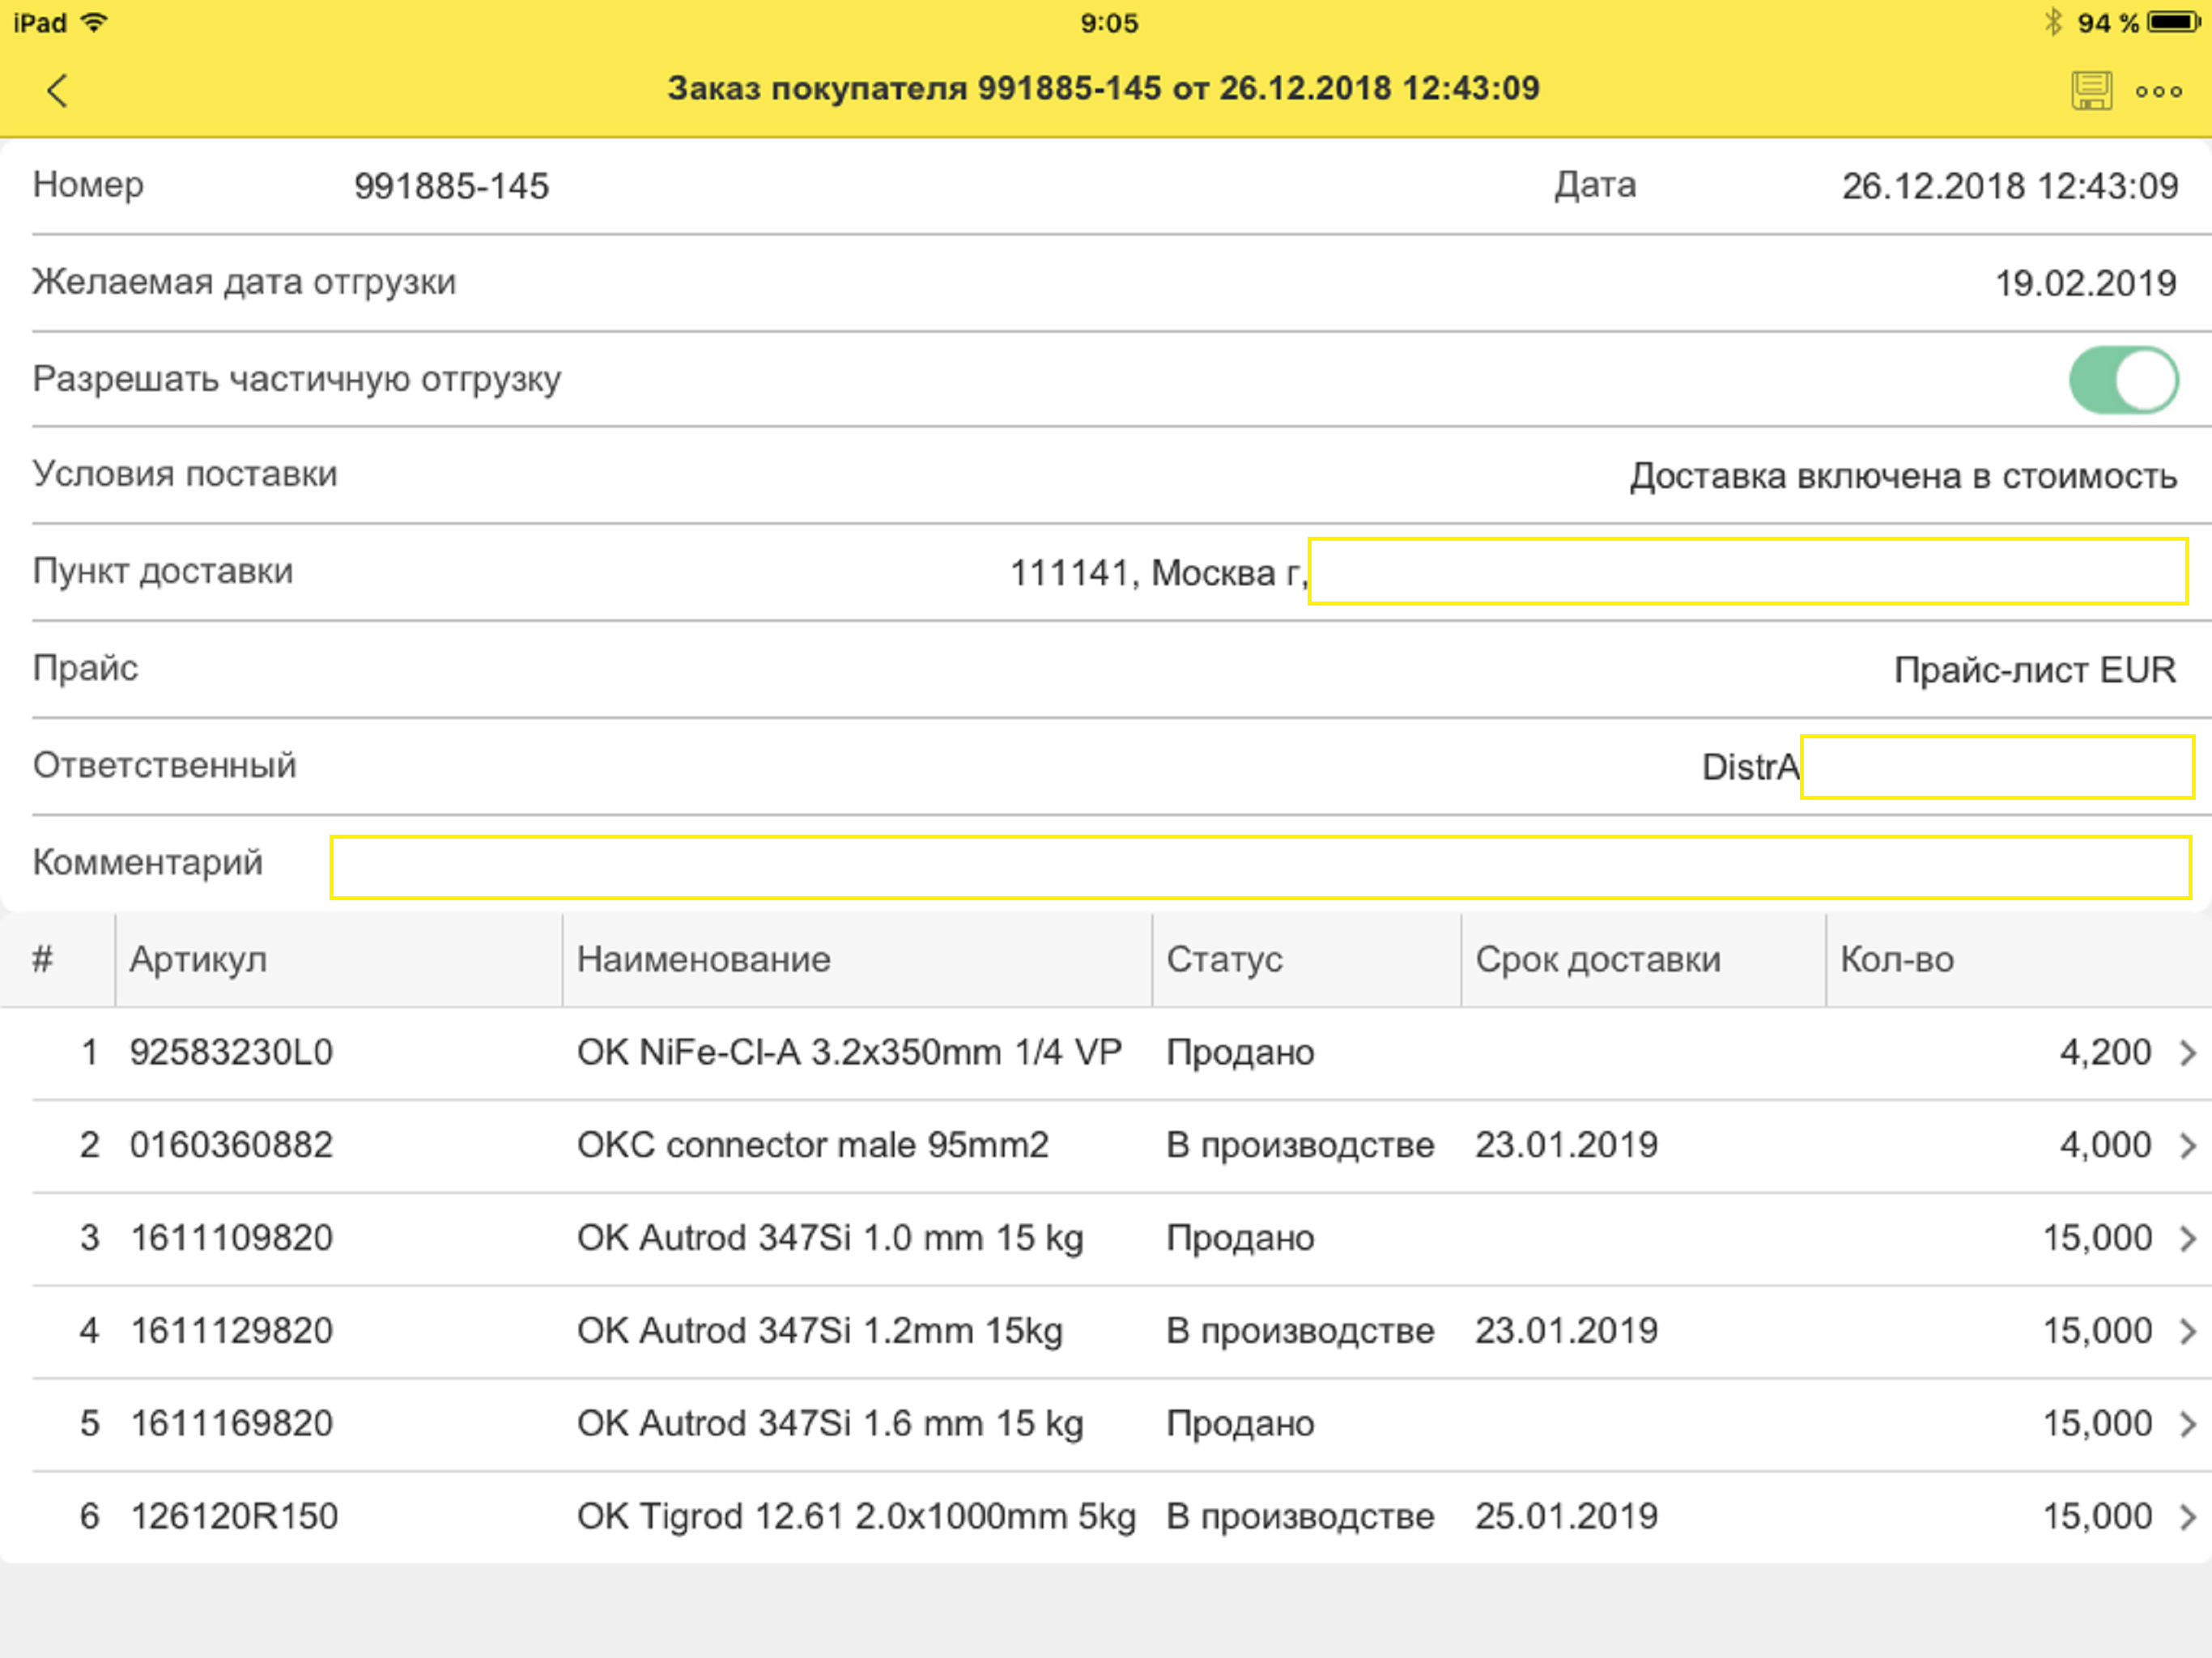Open row 6 chevron for 126120R150

pos(2188,1516)
